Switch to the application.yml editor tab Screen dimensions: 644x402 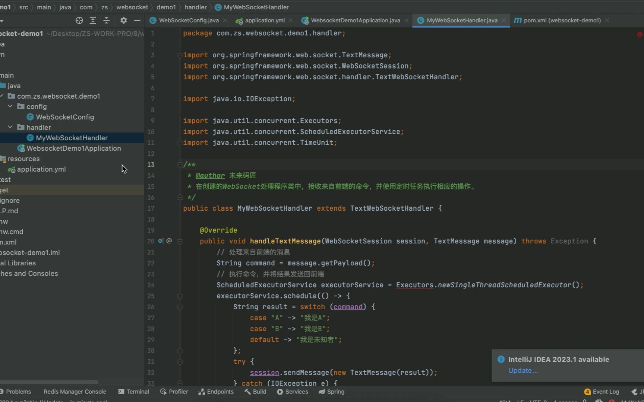point(264,20)
